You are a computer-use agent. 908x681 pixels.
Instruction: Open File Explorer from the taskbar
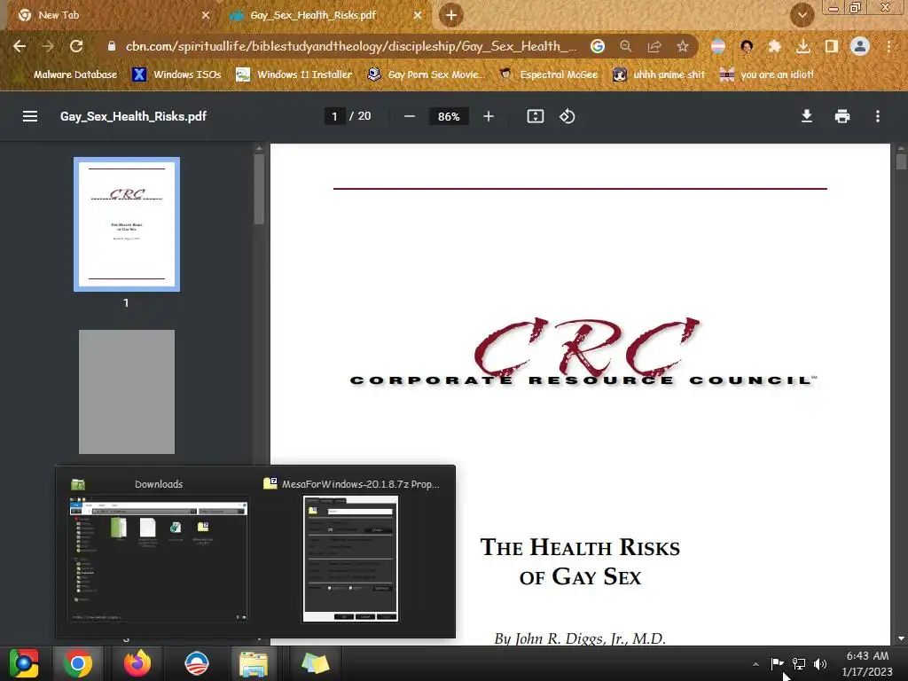click(254, 663)
